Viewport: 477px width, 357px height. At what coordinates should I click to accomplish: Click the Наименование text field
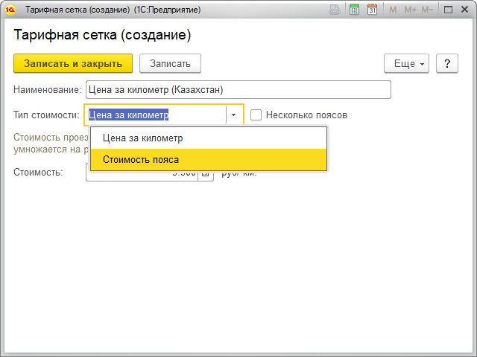point(238,90)
